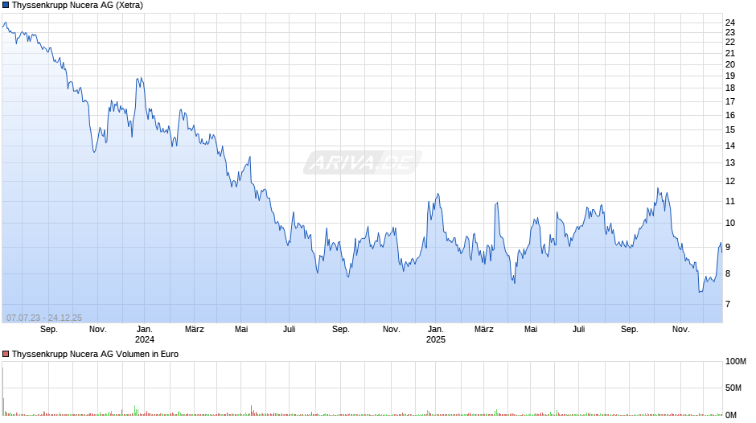Click the price low near 7.4 in late 2025
756x423 pixels.
[701, 291]
